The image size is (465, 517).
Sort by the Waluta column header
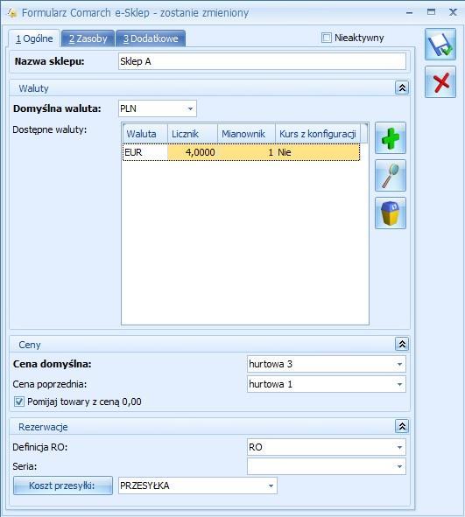pos(145,134)
